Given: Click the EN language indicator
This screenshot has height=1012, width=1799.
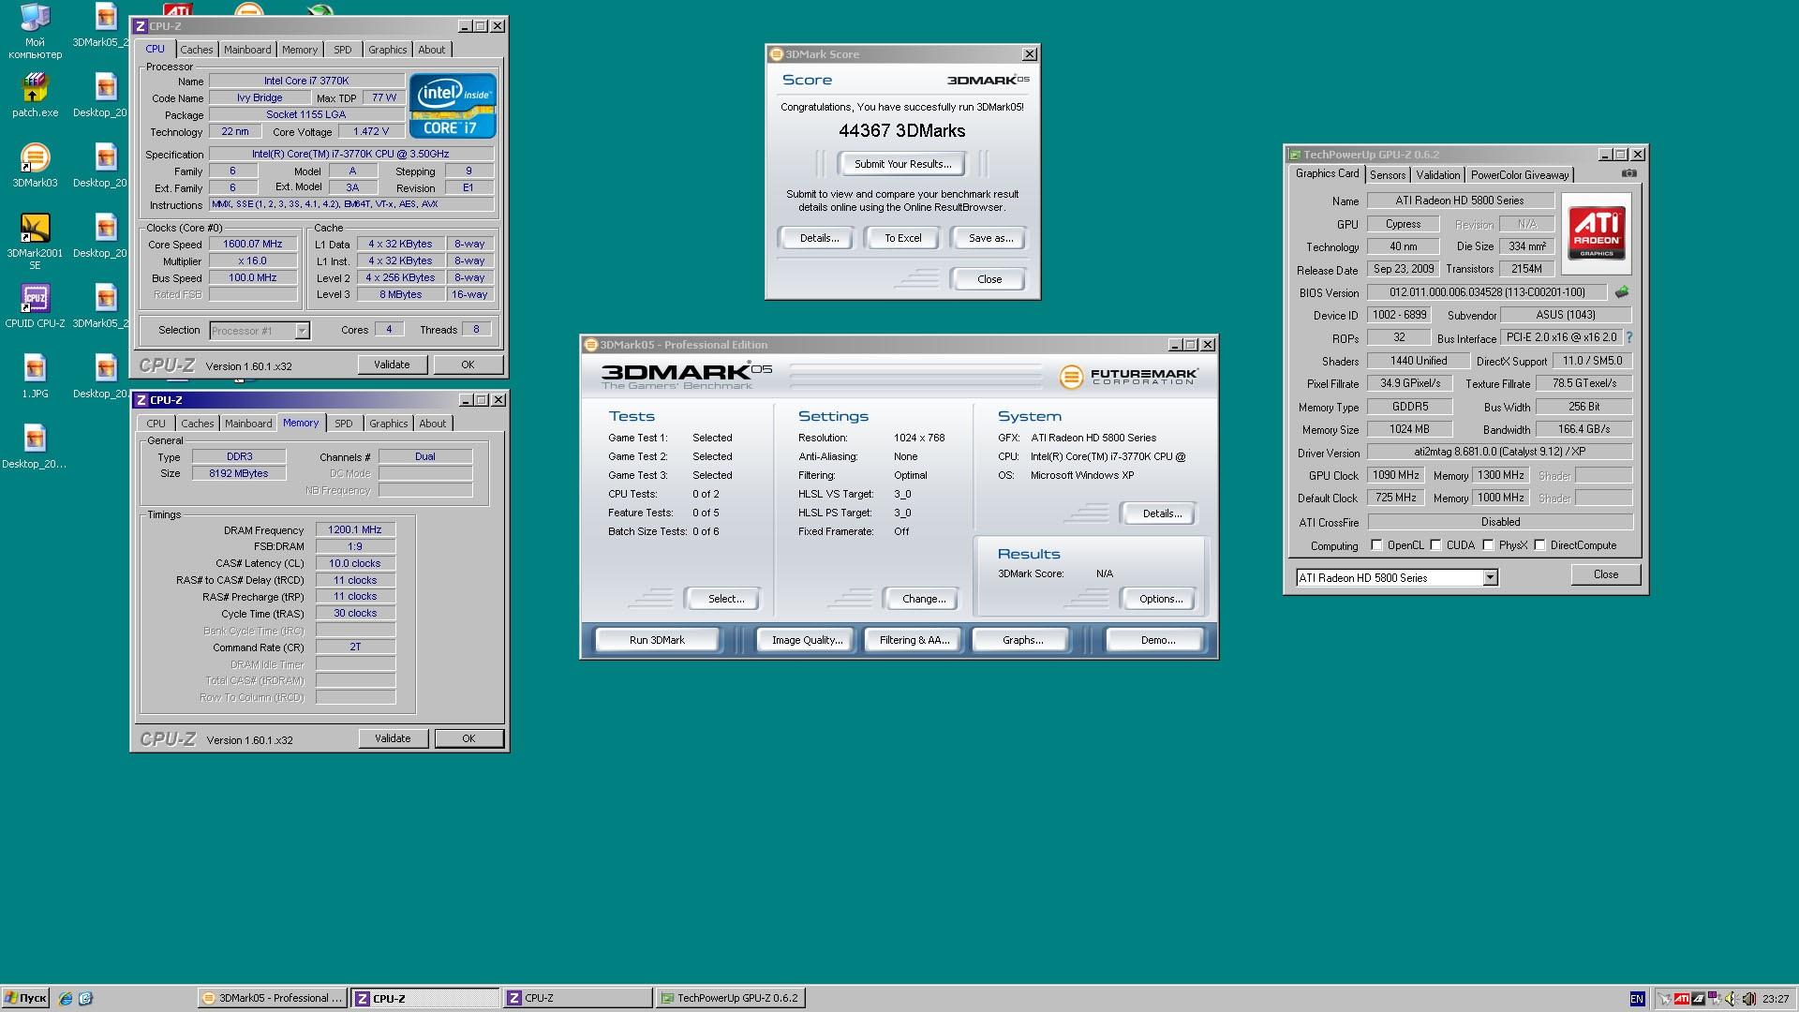Looking at the screenshot, I should [x=1637, y=999].
